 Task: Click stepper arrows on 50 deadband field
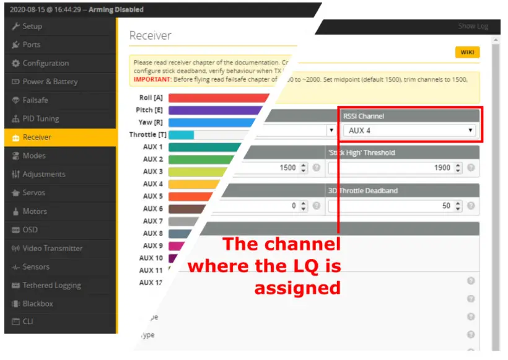(458, 206)
